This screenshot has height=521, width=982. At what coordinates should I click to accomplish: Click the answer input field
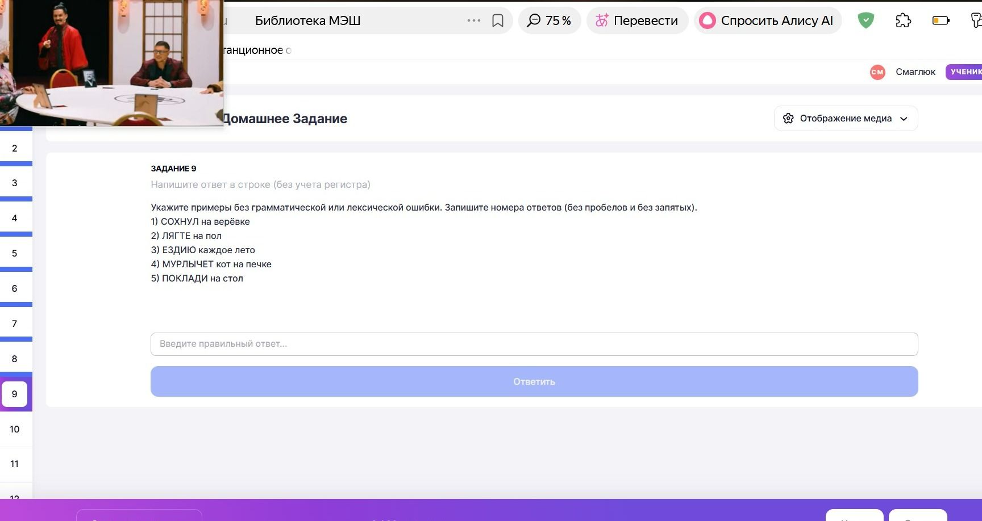point(534,344)
